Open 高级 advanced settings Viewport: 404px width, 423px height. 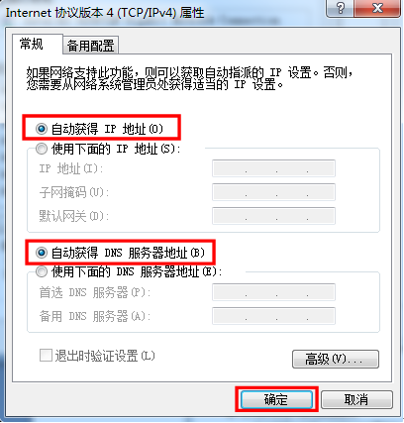point(336,359)
